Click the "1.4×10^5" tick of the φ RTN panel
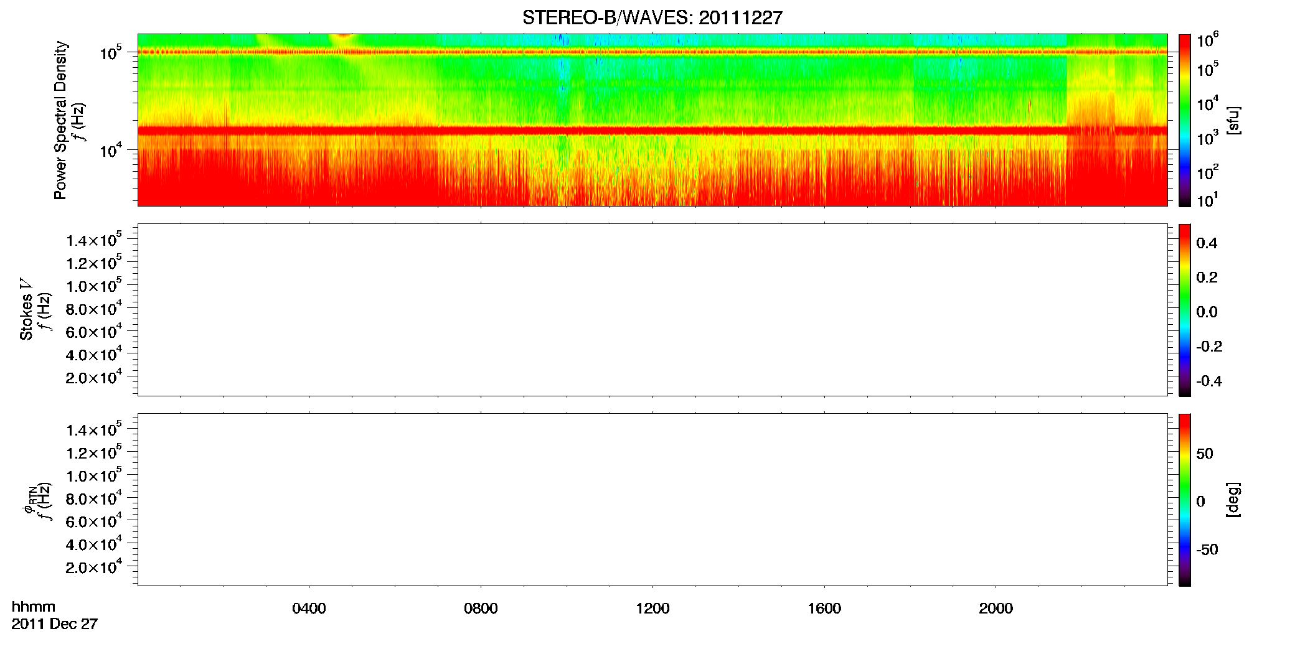 tap(94, 429)
